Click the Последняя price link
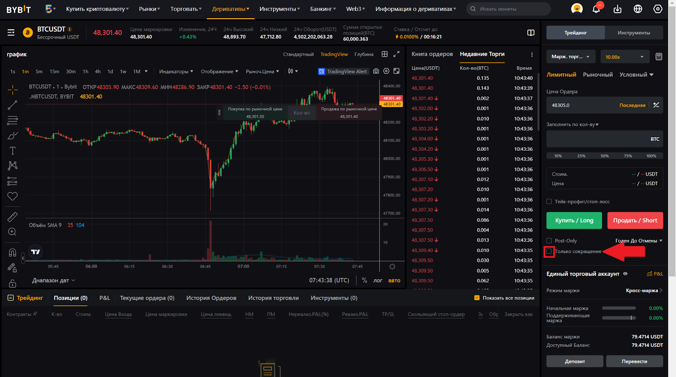Image resolution: width=676 pixels, height=377 pixels. 632,105
